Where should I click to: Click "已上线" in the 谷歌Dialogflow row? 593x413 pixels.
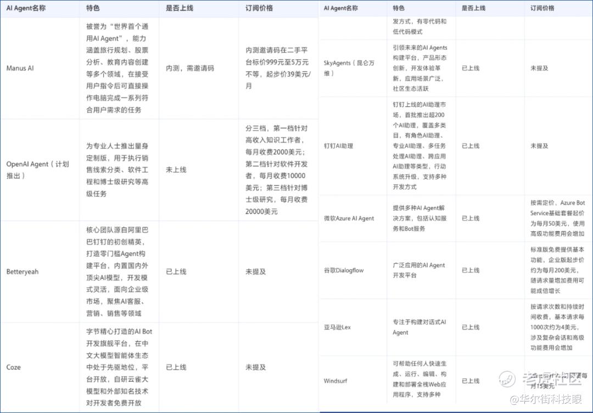pyautogui.click(x=471, y=270)
